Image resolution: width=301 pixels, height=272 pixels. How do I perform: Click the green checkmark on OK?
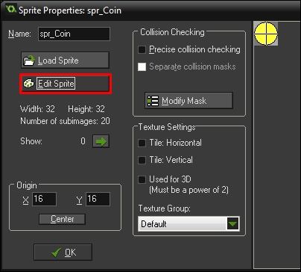click(56, 253)
